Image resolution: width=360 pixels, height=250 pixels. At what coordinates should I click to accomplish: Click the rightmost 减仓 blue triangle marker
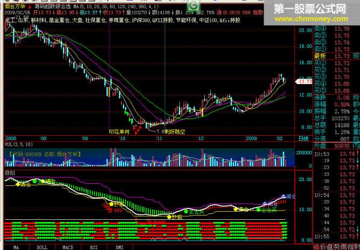click(283, 196)
